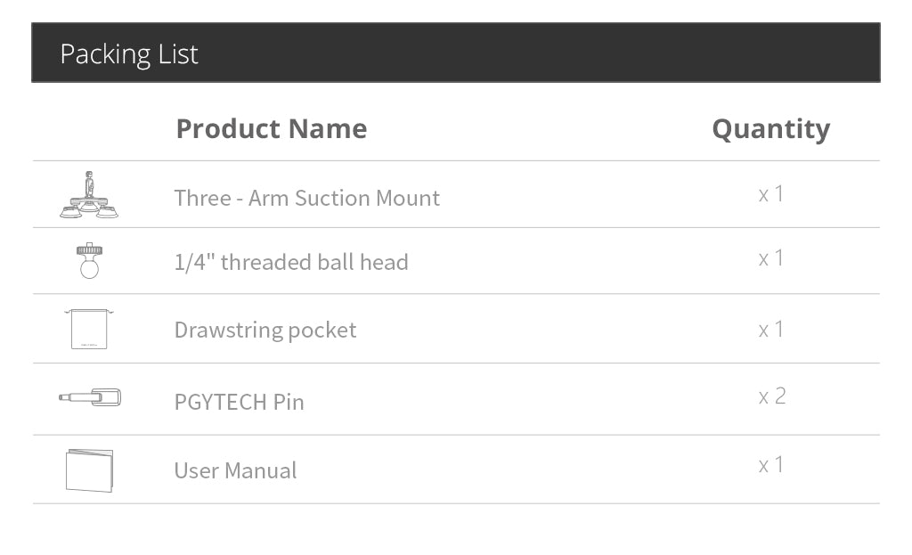Click the ball head quantity x 1
The height and width of the screenshot is (555, 912).
[771, 258]
